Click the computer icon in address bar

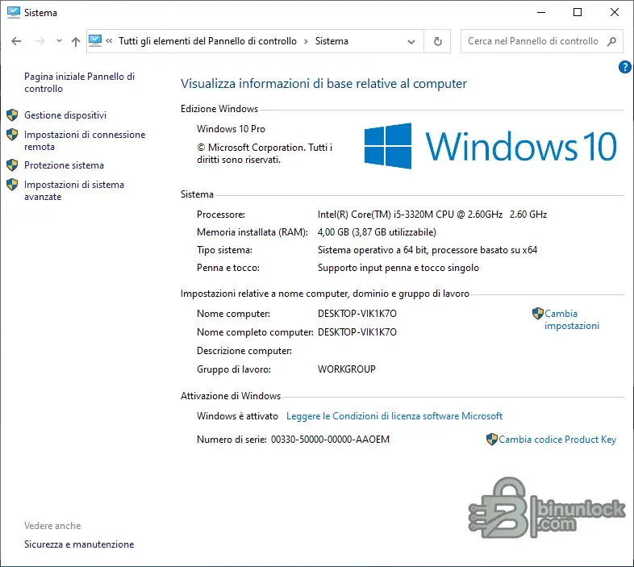95,41
